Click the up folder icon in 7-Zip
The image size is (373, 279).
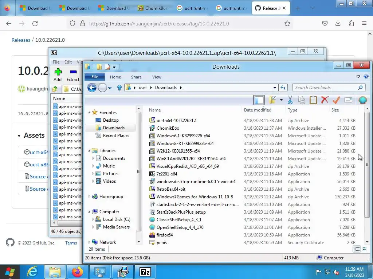point(55,89)
